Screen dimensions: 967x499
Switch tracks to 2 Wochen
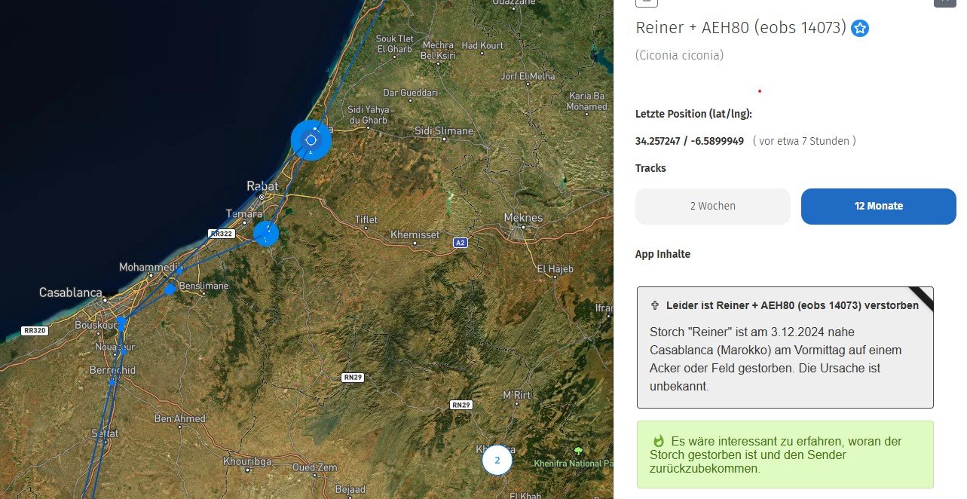click(712, 207)
